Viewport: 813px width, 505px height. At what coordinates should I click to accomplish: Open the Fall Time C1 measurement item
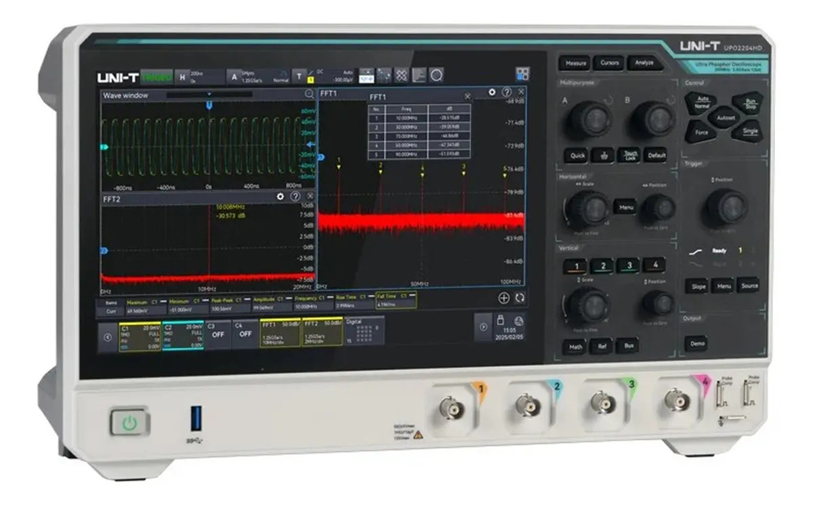click(396, 299)
